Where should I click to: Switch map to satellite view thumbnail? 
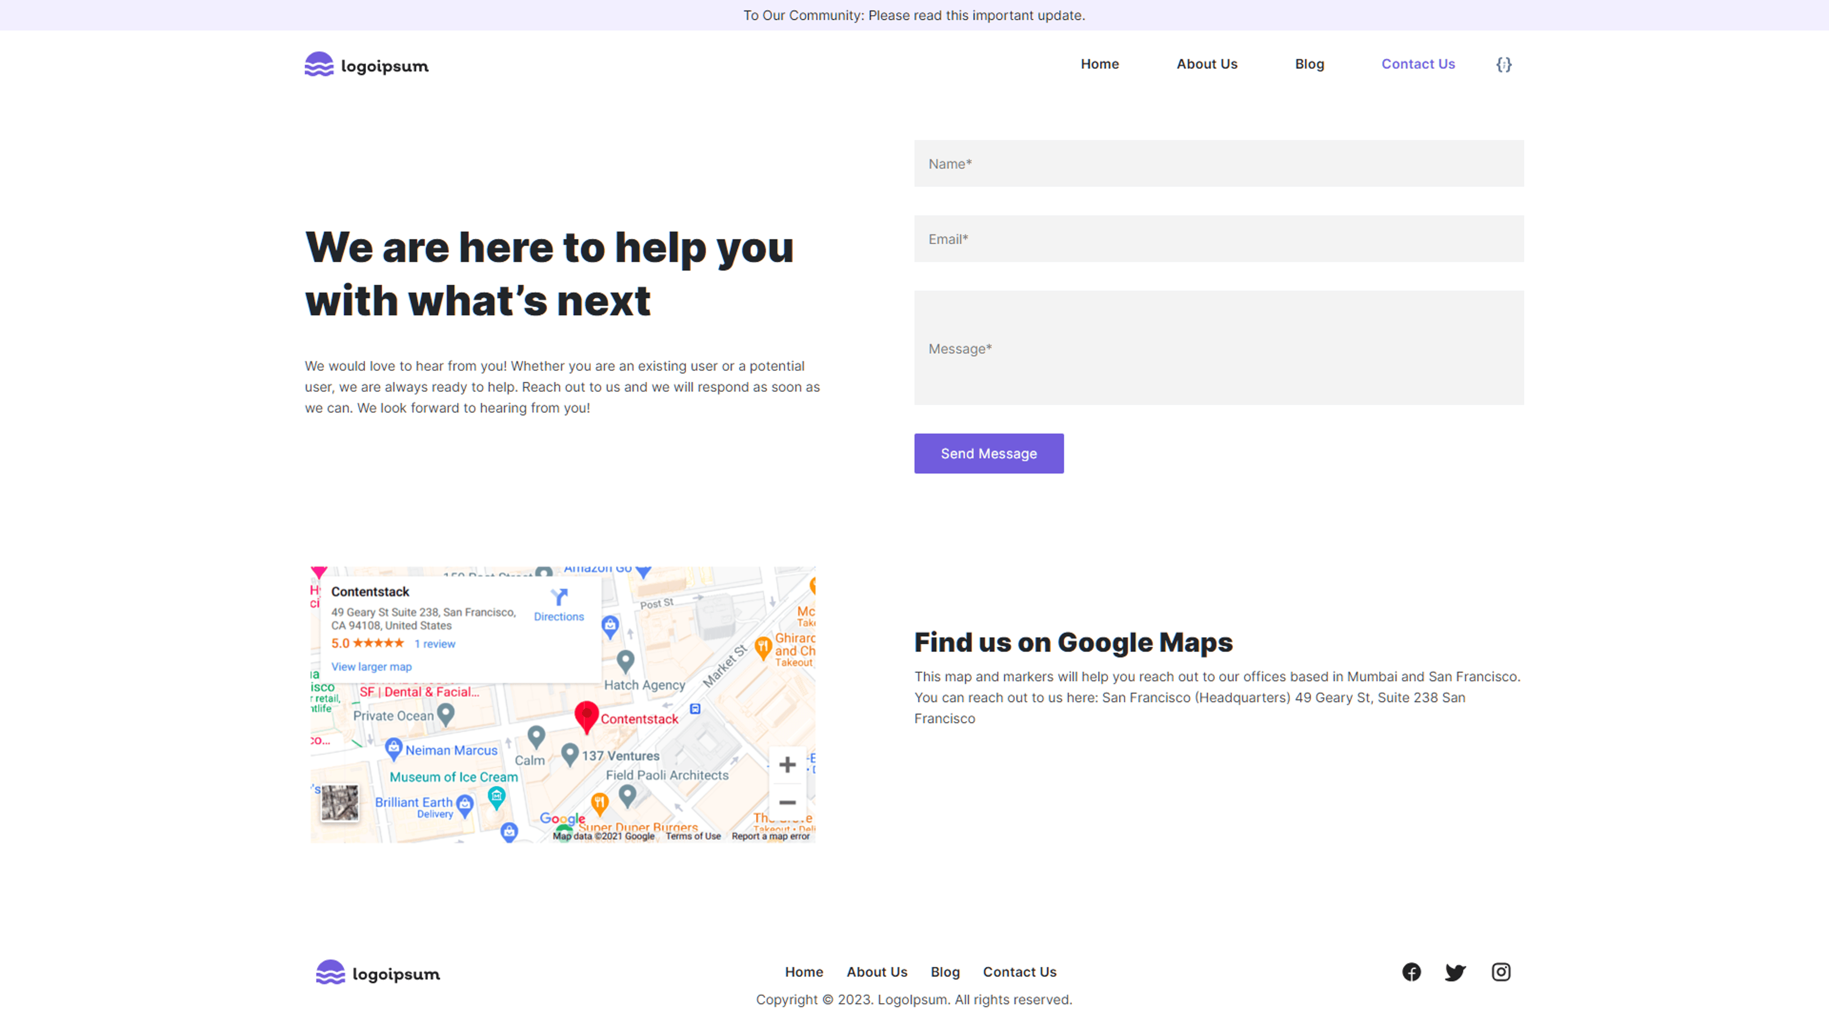click(340, 803)
